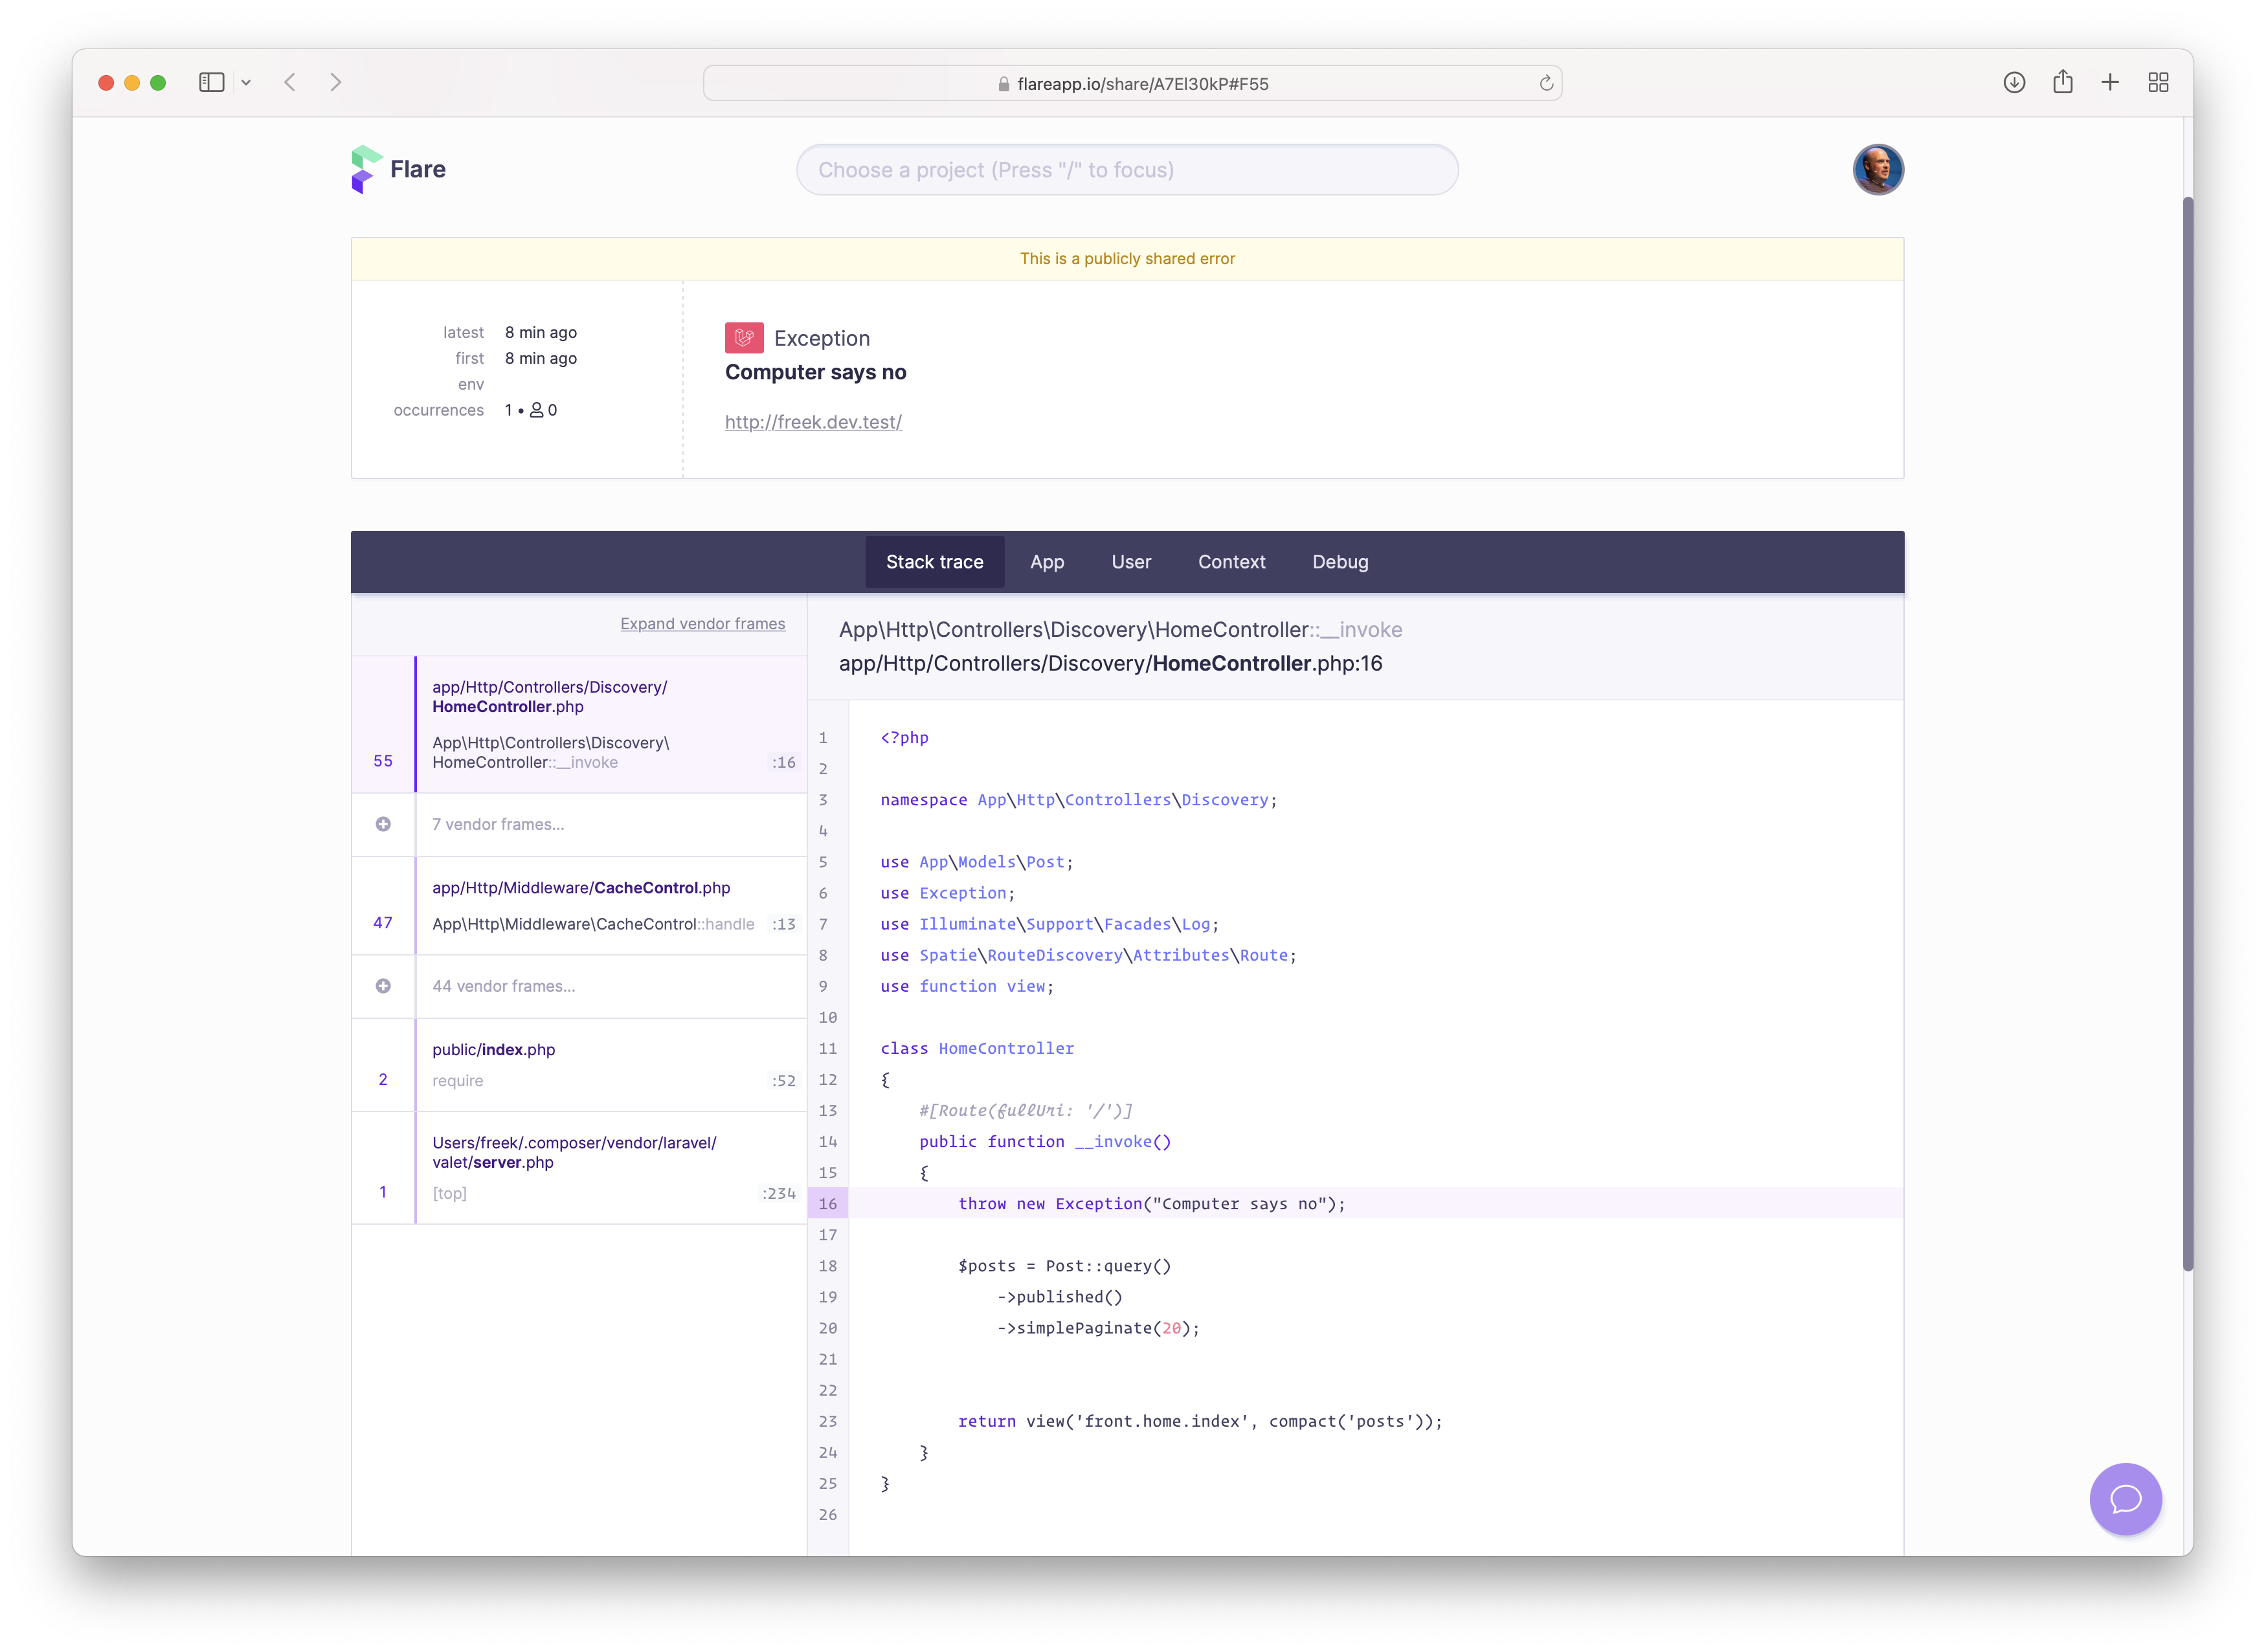Select the public/index.php stack frame

[x=579, y=1065]
